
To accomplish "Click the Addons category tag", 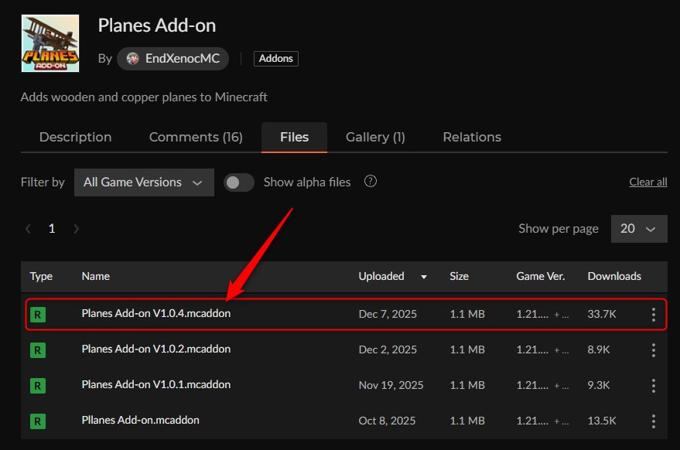I will click(x=276, y=59).
